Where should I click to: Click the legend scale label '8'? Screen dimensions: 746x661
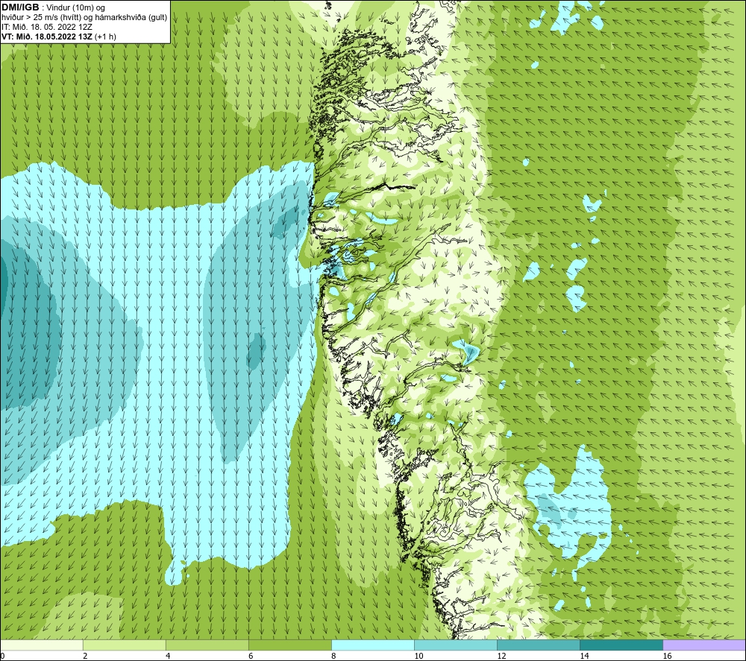pyautogui.click(x=333, y=656)
